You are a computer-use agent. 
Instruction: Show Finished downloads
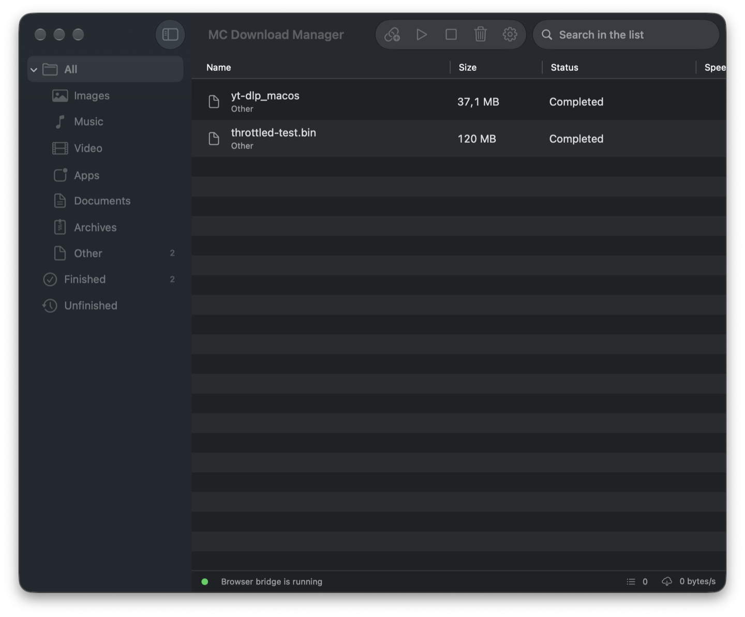105,279
